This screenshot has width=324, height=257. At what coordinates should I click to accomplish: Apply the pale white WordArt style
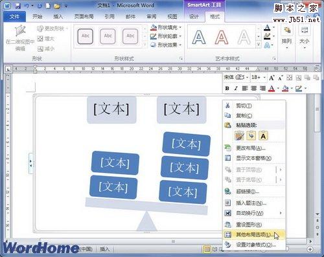click(244, 37)
